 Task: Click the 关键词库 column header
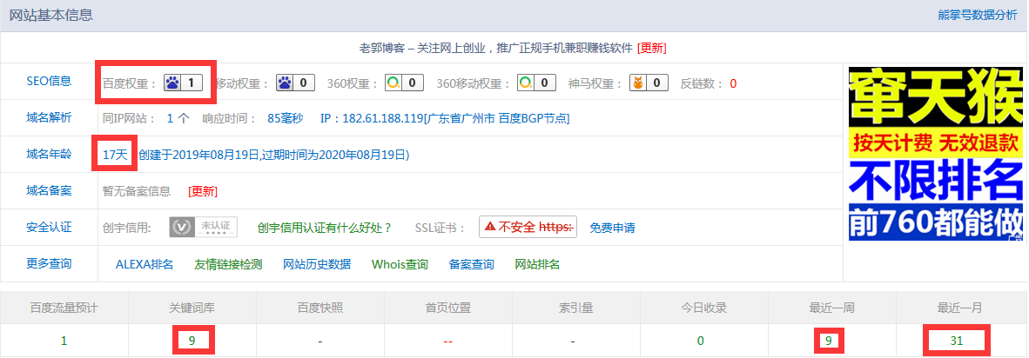[192, 308]
